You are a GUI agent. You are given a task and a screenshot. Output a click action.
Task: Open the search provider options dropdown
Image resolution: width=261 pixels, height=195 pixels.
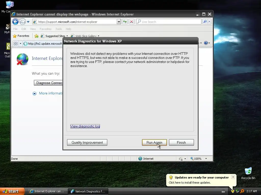click(x=210, y=22)
